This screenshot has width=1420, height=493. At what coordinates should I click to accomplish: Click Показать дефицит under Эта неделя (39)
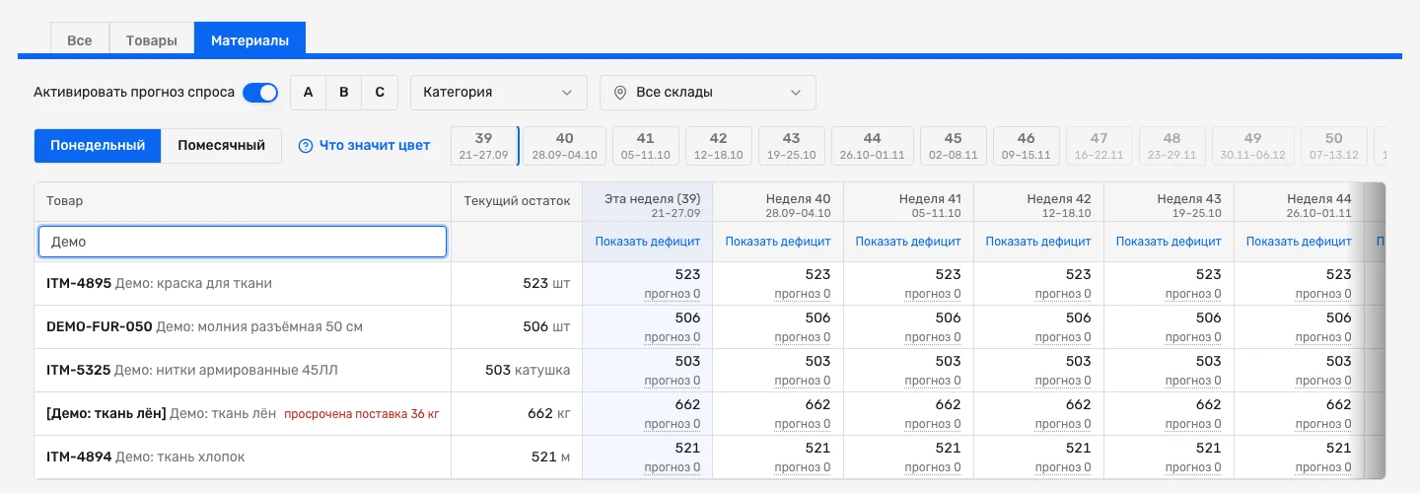pyautogui.click(x=648, y=242)
